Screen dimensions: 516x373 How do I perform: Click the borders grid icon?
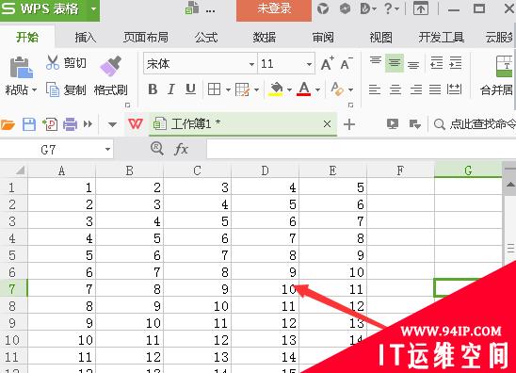point(215,89)
